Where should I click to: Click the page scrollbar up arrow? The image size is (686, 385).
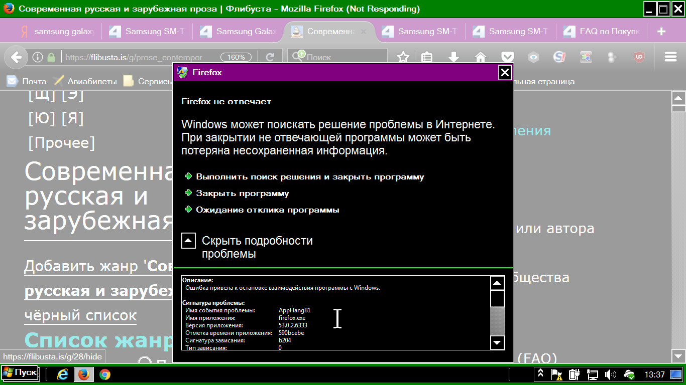point(678,98)
